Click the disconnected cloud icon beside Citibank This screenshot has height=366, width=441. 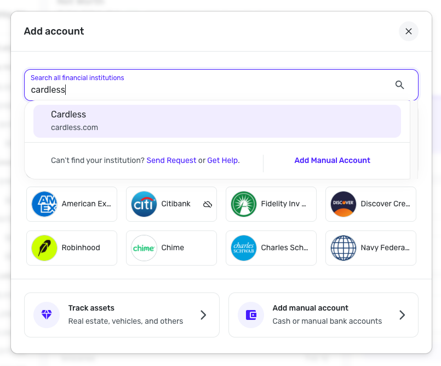208,204
